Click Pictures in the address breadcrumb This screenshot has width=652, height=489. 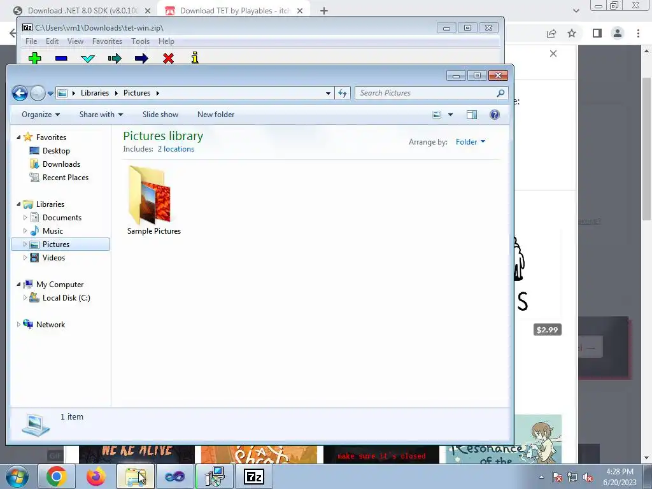pyautogui.click(x=137, y=93)
